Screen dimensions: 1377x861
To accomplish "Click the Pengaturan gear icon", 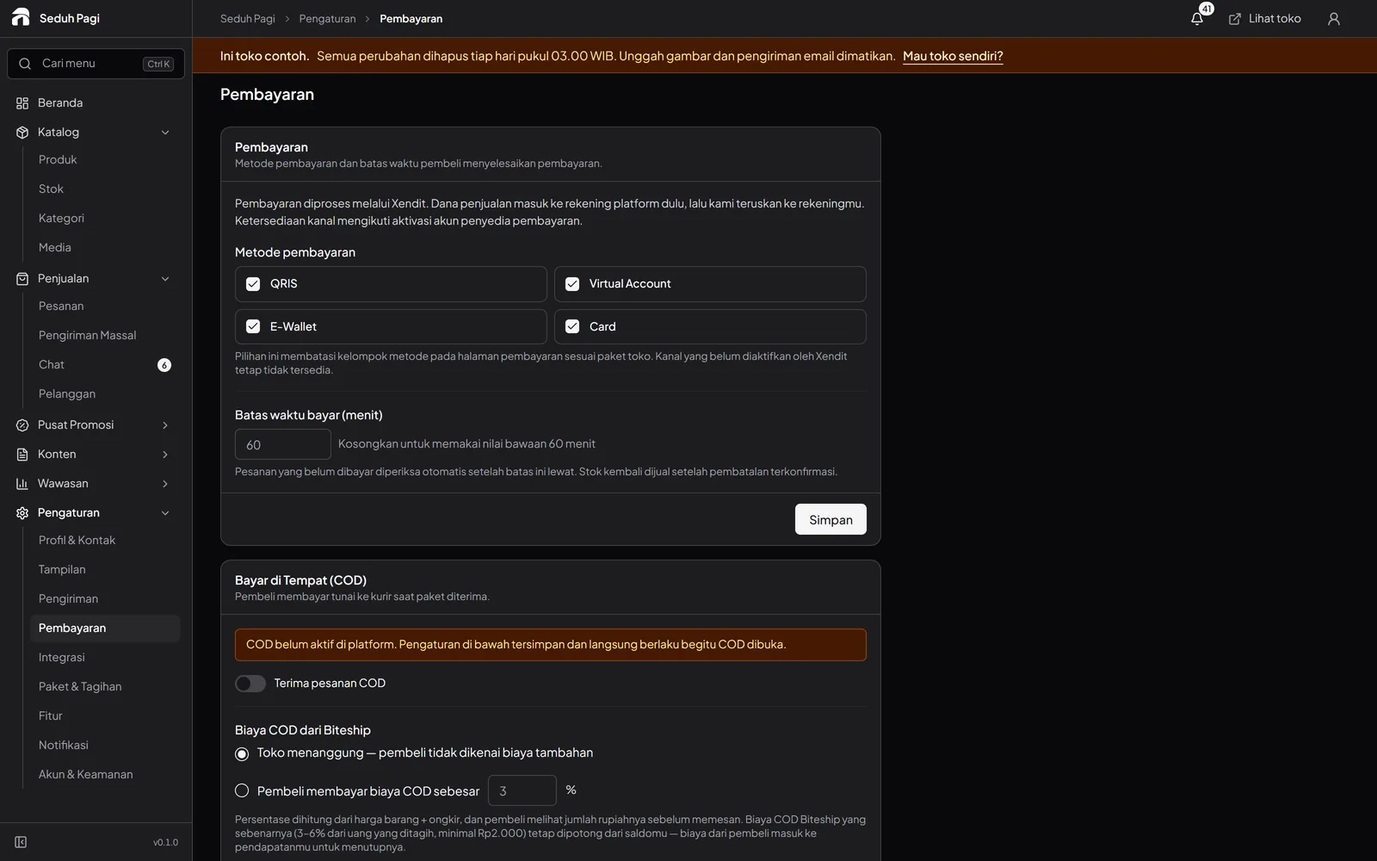I will click(22, 513).
